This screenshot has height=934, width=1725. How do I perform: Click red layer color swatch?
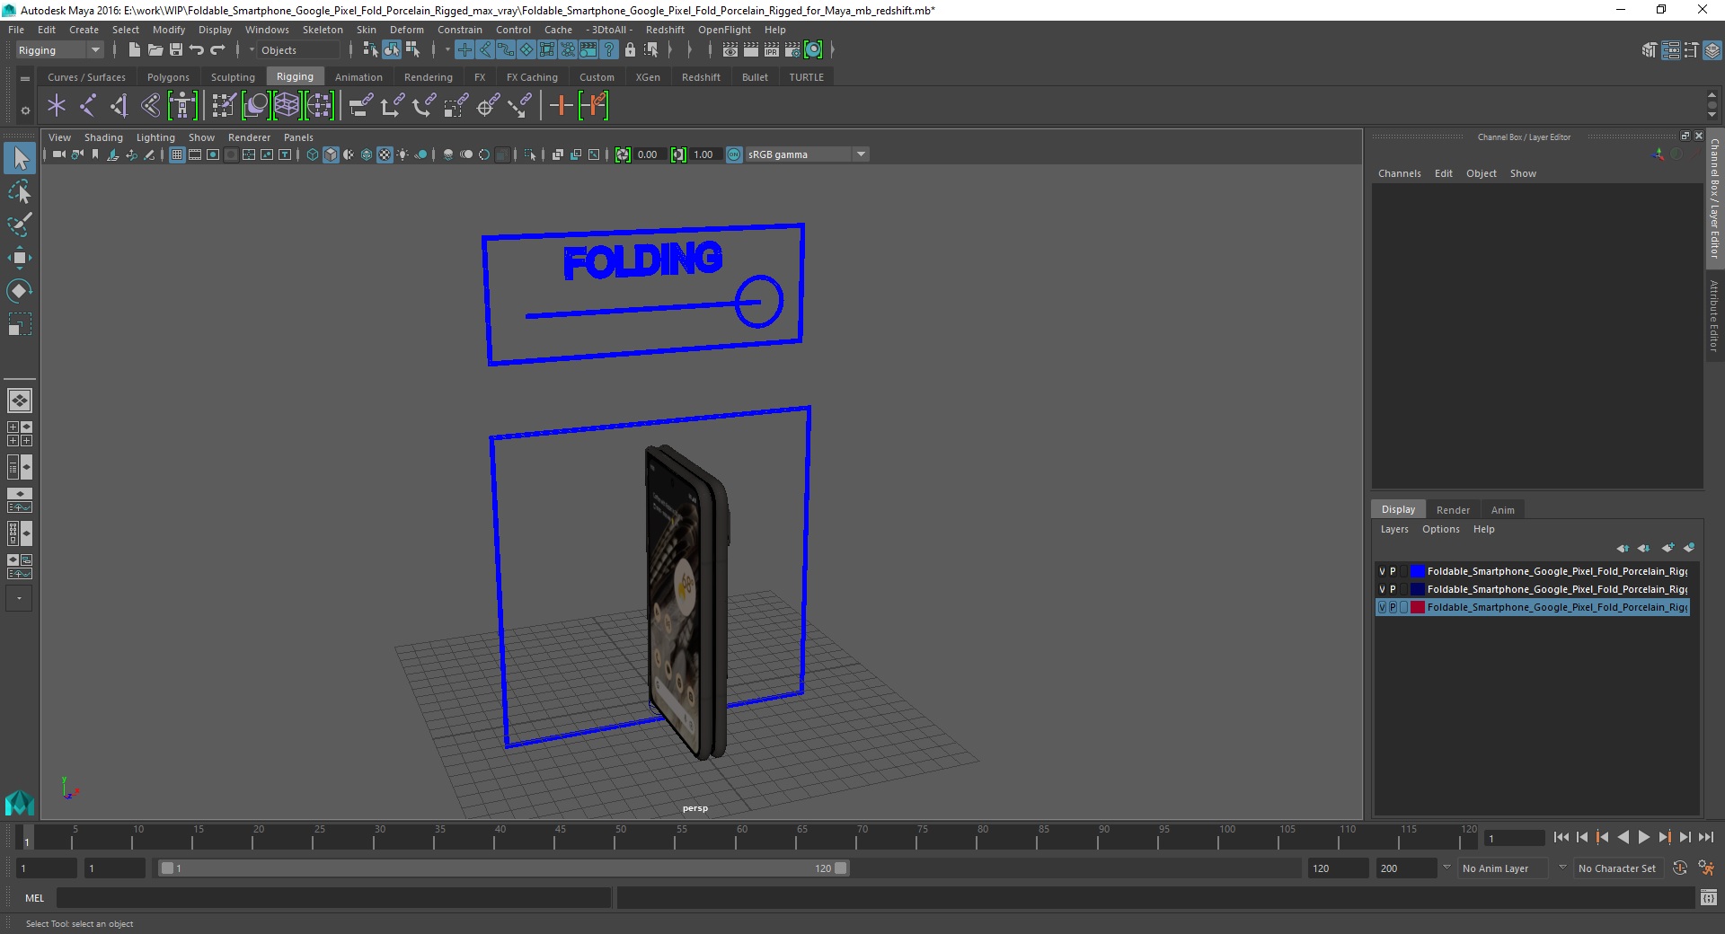[1418, 607]
